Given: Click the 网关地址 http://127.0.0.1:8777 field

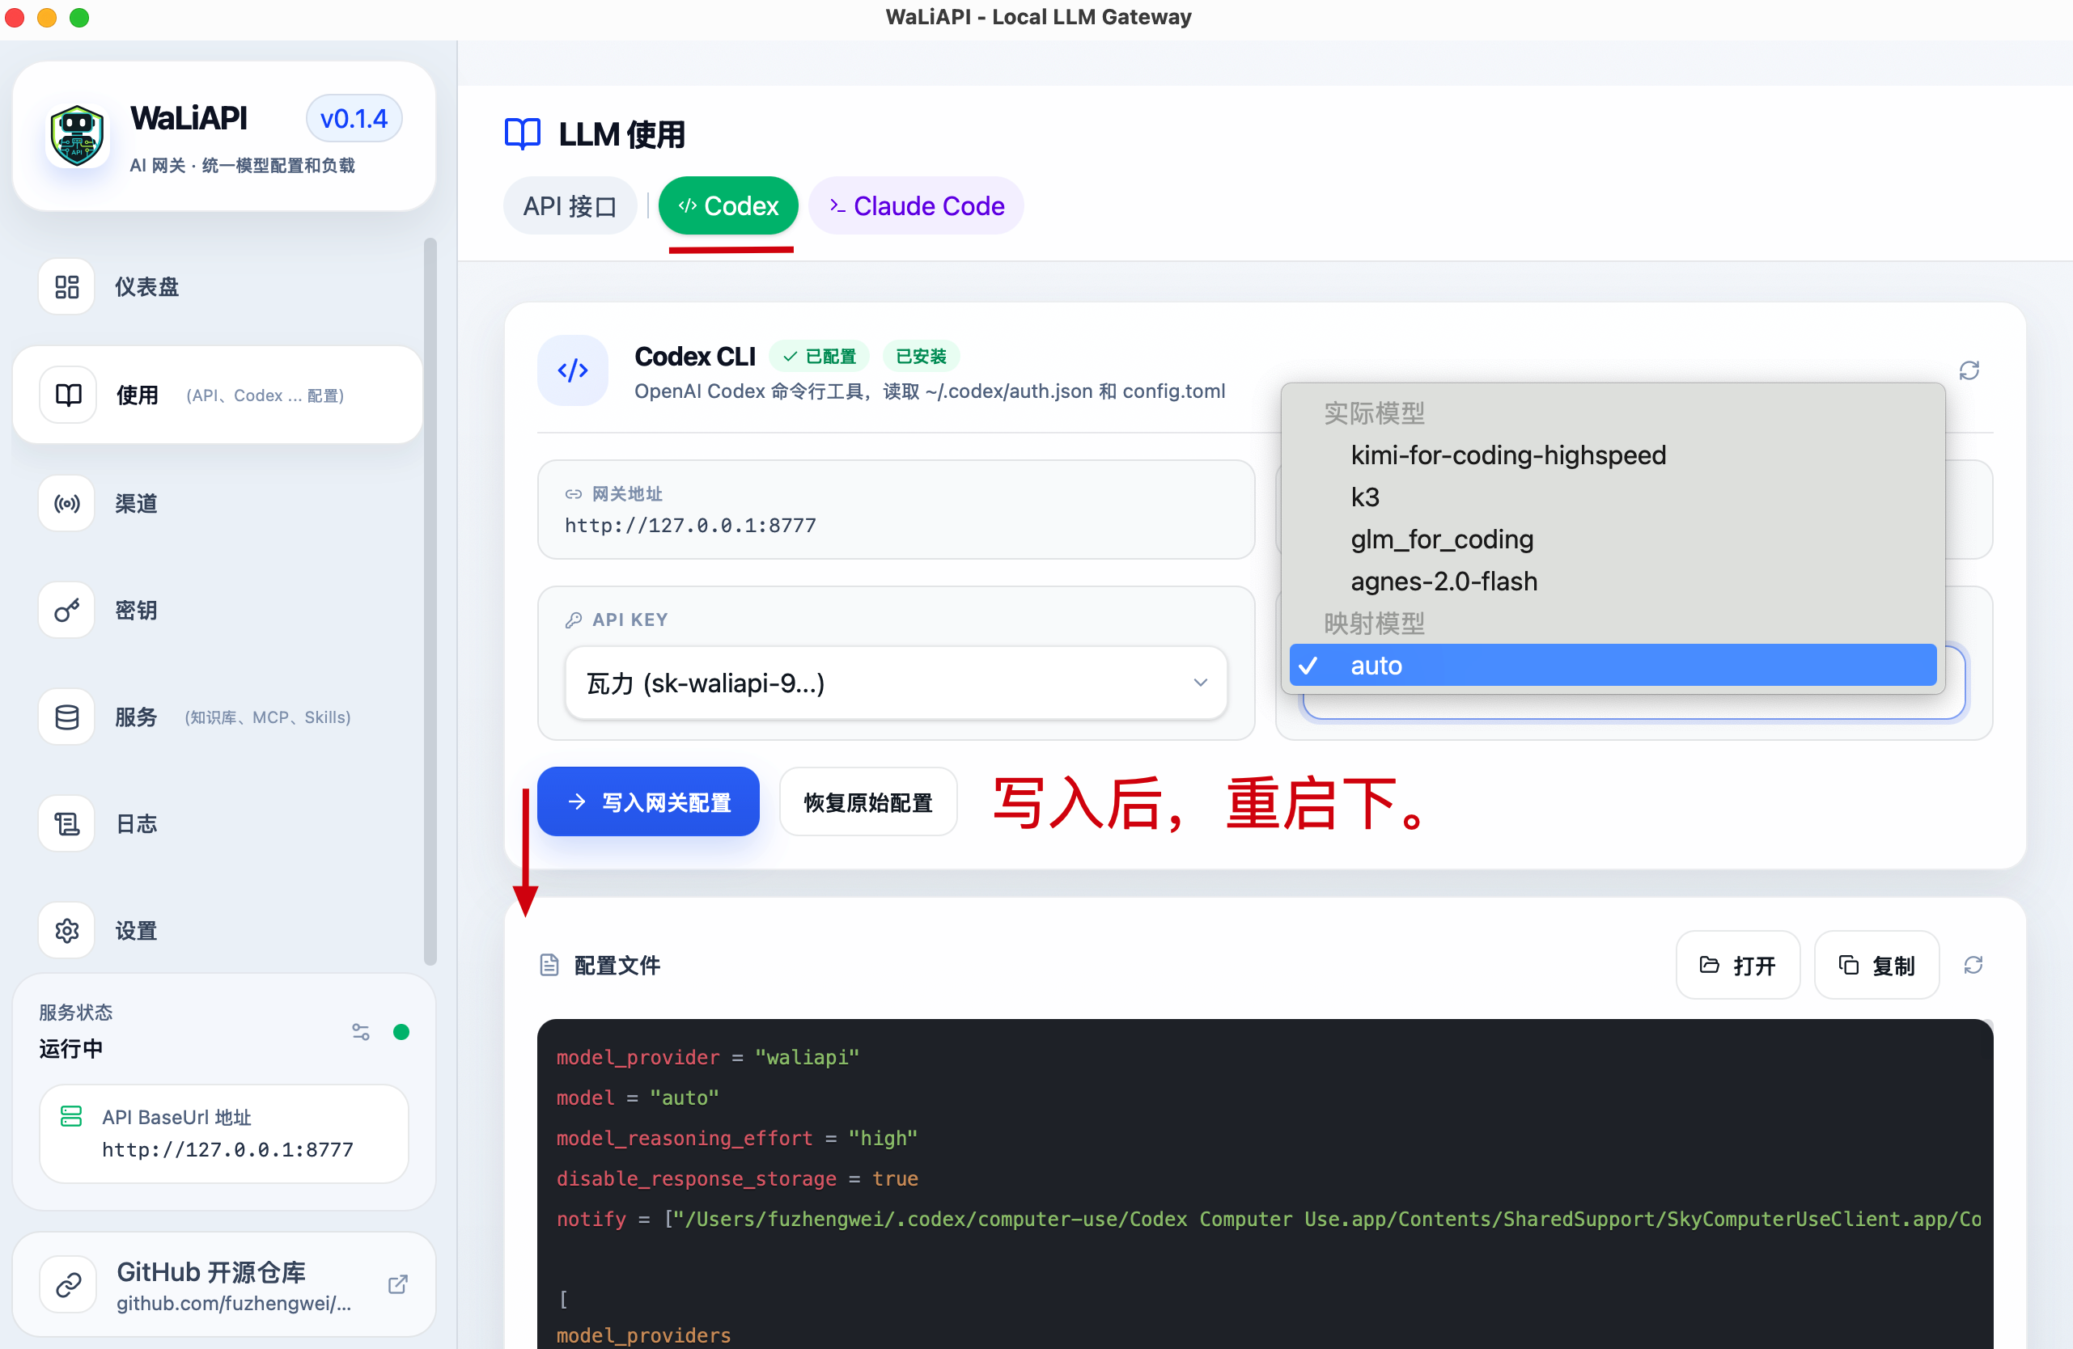Looking at the screenshot, I should 897,510.
